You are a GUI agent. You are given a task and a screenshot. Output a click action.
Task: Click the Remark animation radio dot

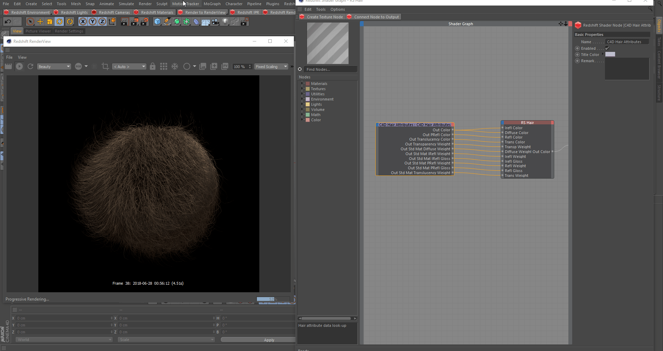(x=577, y=61)
